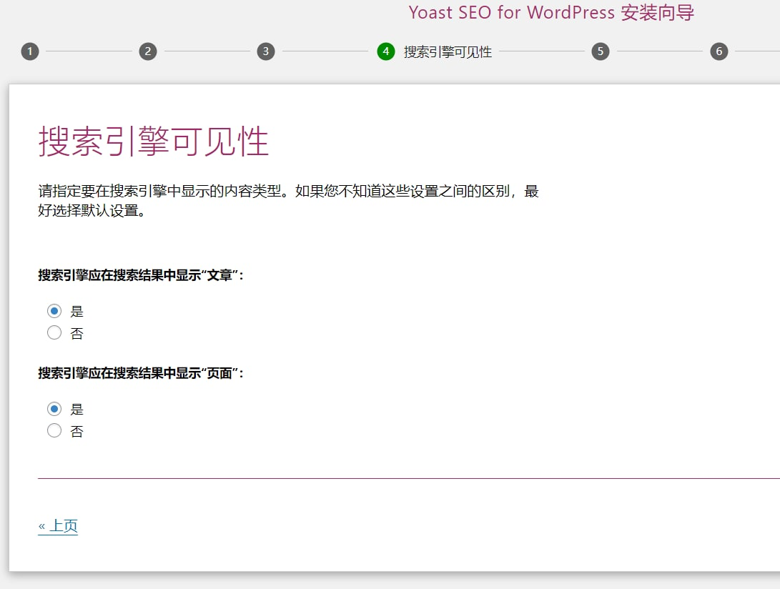Click the Yoast SEO for WordPress 安装向导 title
Screen dimensions: 780x589
coord(551,13)
